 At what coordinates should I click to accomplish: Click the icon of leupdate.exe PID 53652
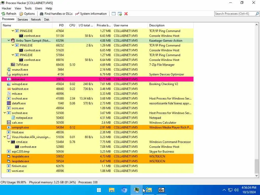9,156
